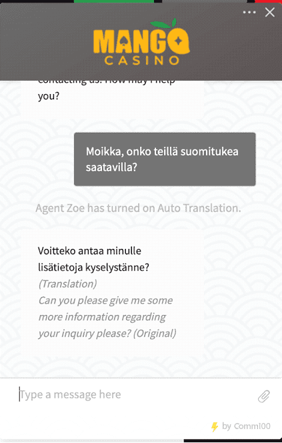The height and width of the screenshot is (443, 282).
Task: Click the Finnish reply "Voitteko antaa minulle lisätietoja kyselystänne?"
Action: pos(93,259)
